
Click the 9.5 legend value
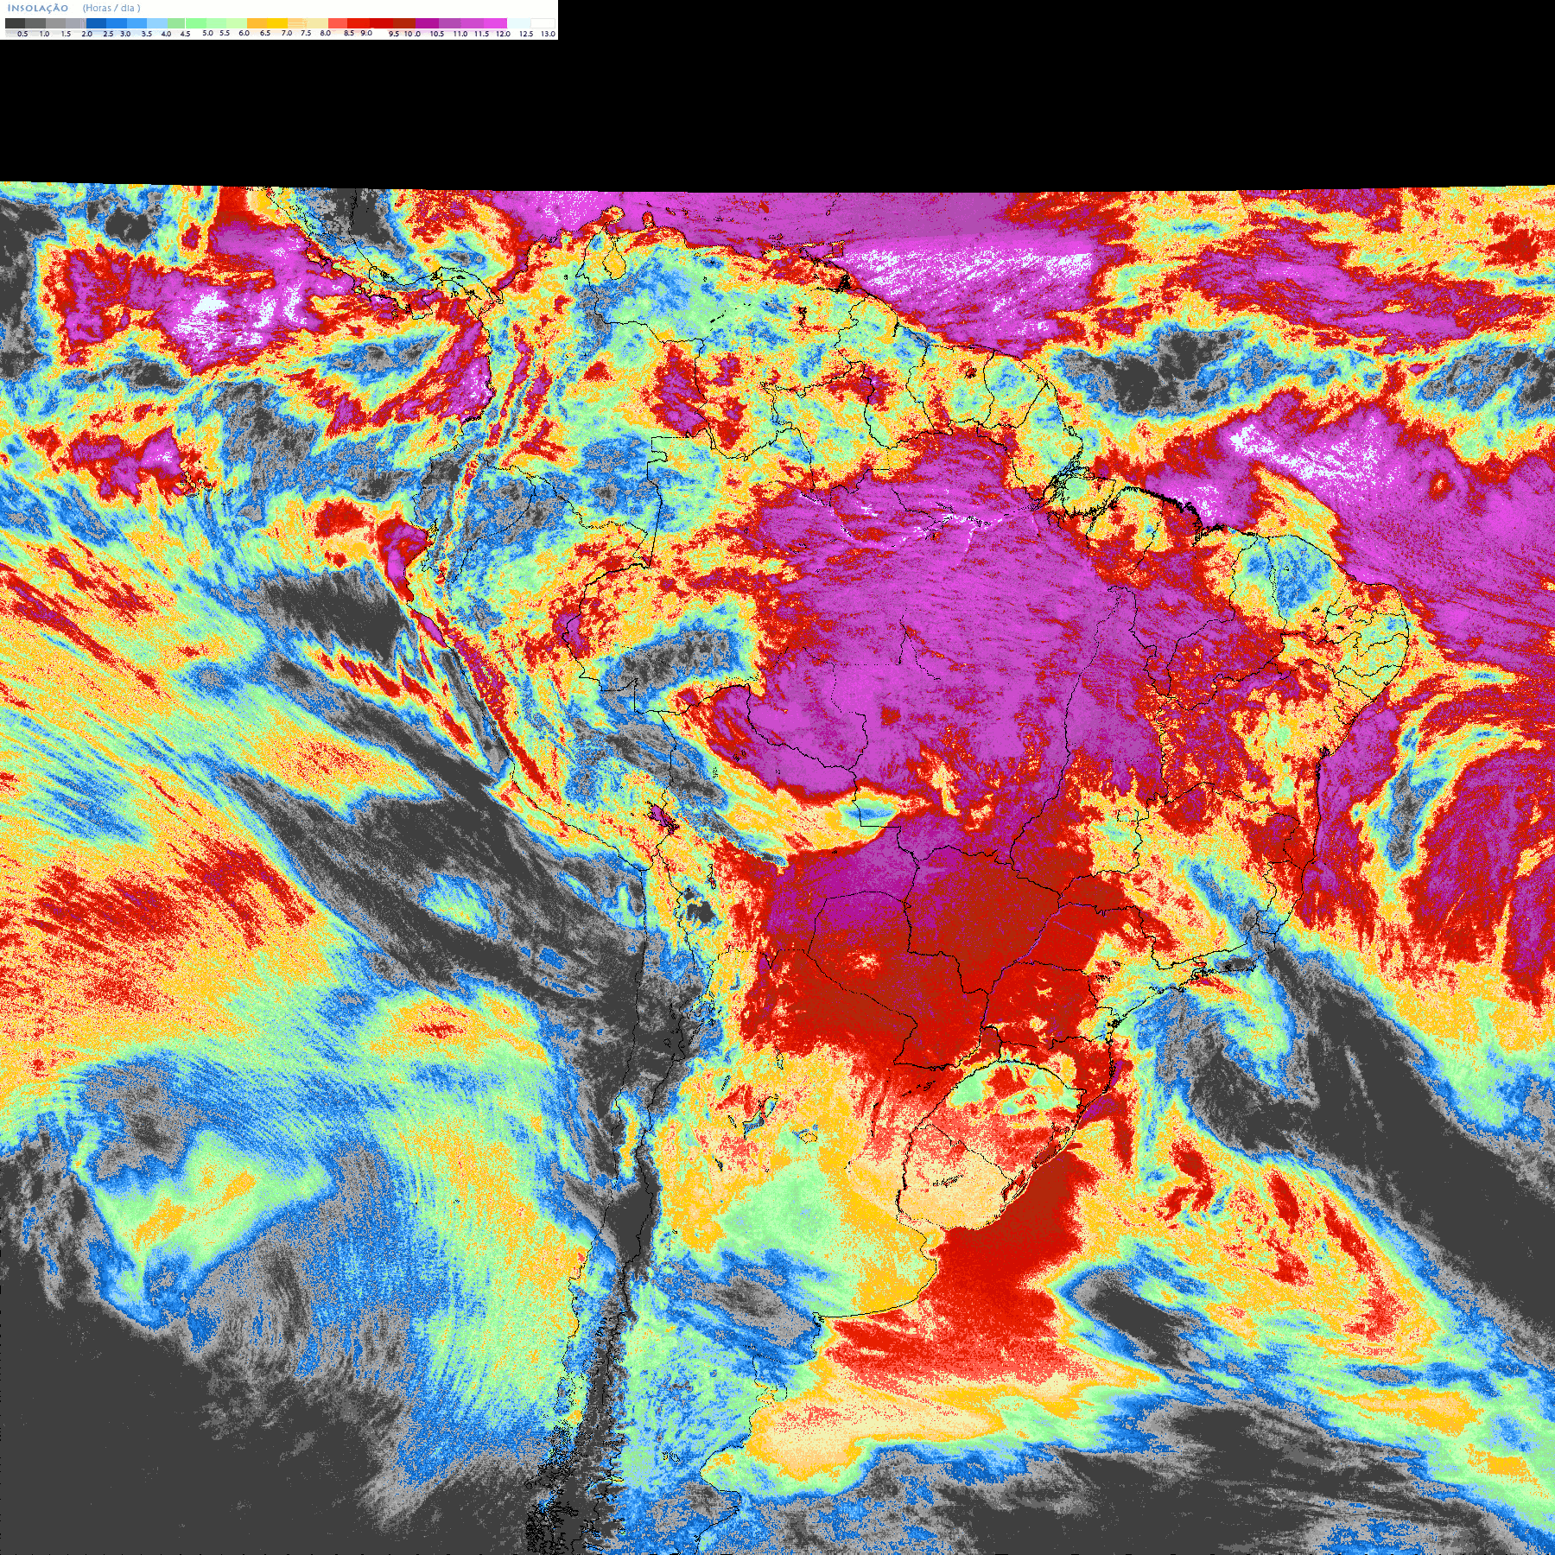(394, 34)
